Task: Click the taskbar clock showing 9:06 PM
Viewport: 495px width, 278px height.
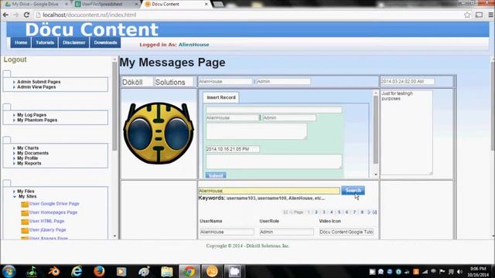Action: pyautogui.click(x=478, y=272)
